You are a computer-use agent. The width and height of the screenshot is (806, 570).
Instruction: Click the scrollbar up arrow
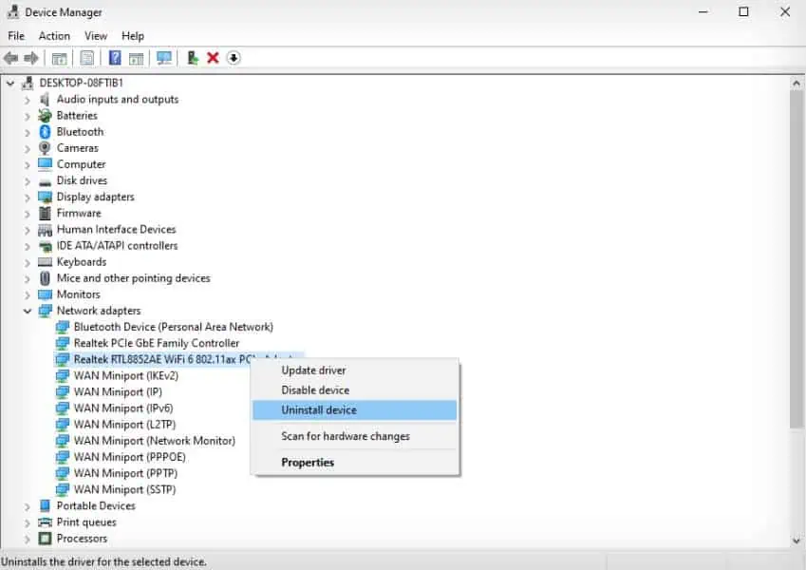(x=797, y=83)
